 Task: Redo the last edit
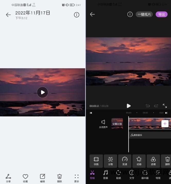click(x=156, y=106)
